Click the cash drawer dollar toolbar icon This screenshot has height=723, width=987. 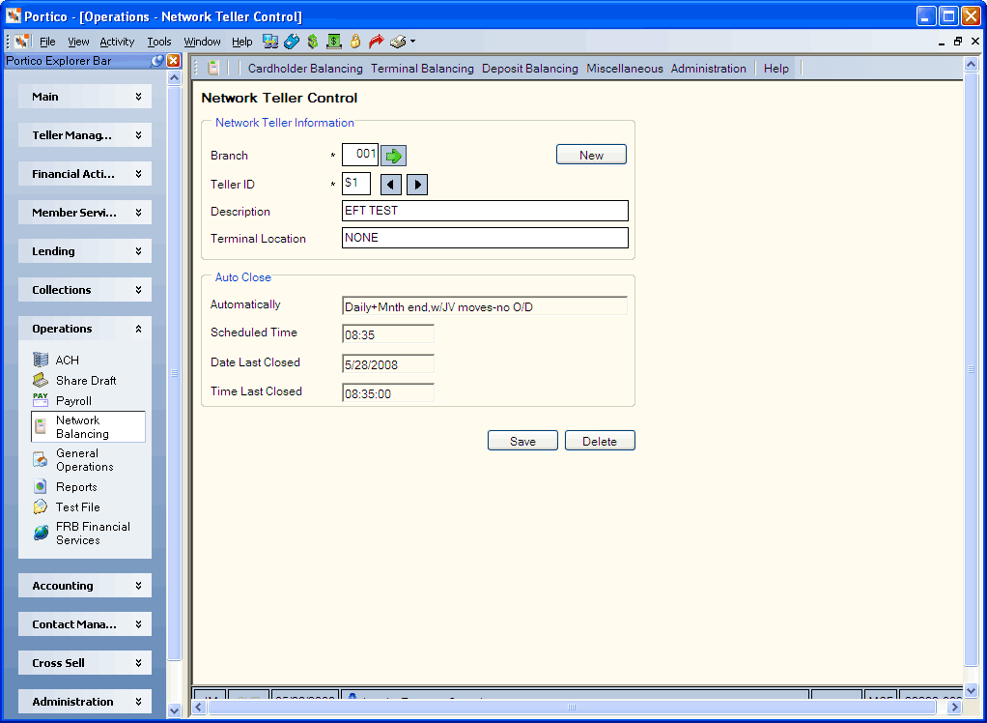click(333, 42)
